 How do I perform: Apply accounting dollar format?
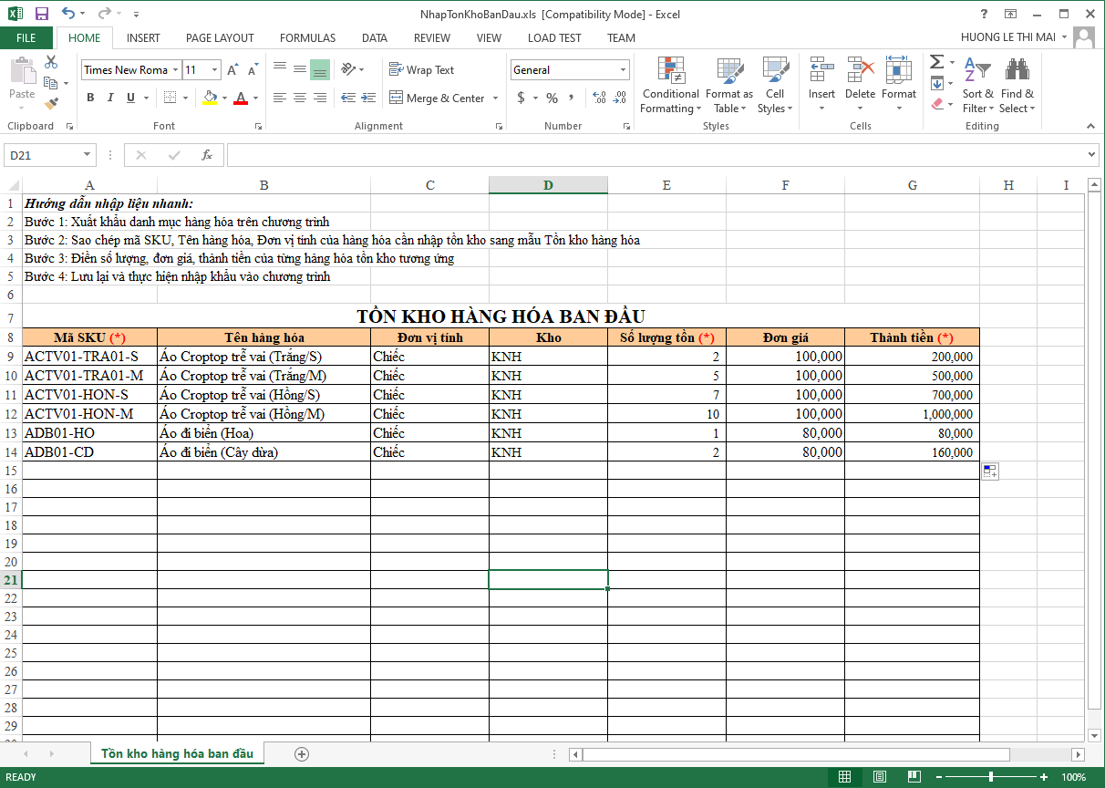(x=521, y=98)
